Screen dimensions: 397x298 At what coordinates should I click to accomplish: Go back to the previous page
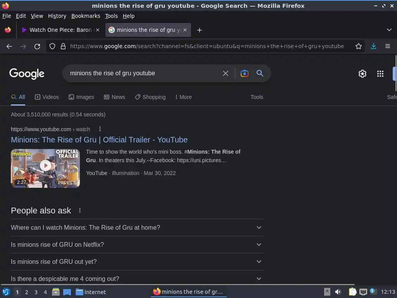pos(9,47)
